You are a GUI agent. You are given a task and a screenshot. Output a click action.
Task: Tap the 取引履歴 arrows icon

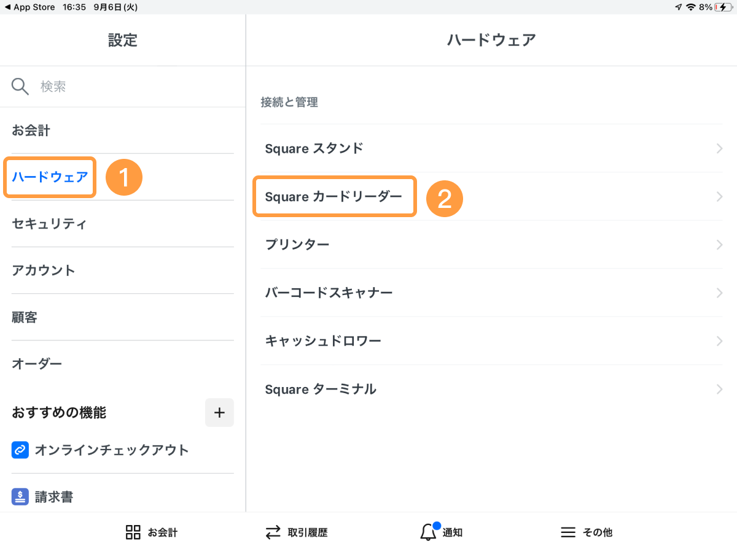click(273, 532)
